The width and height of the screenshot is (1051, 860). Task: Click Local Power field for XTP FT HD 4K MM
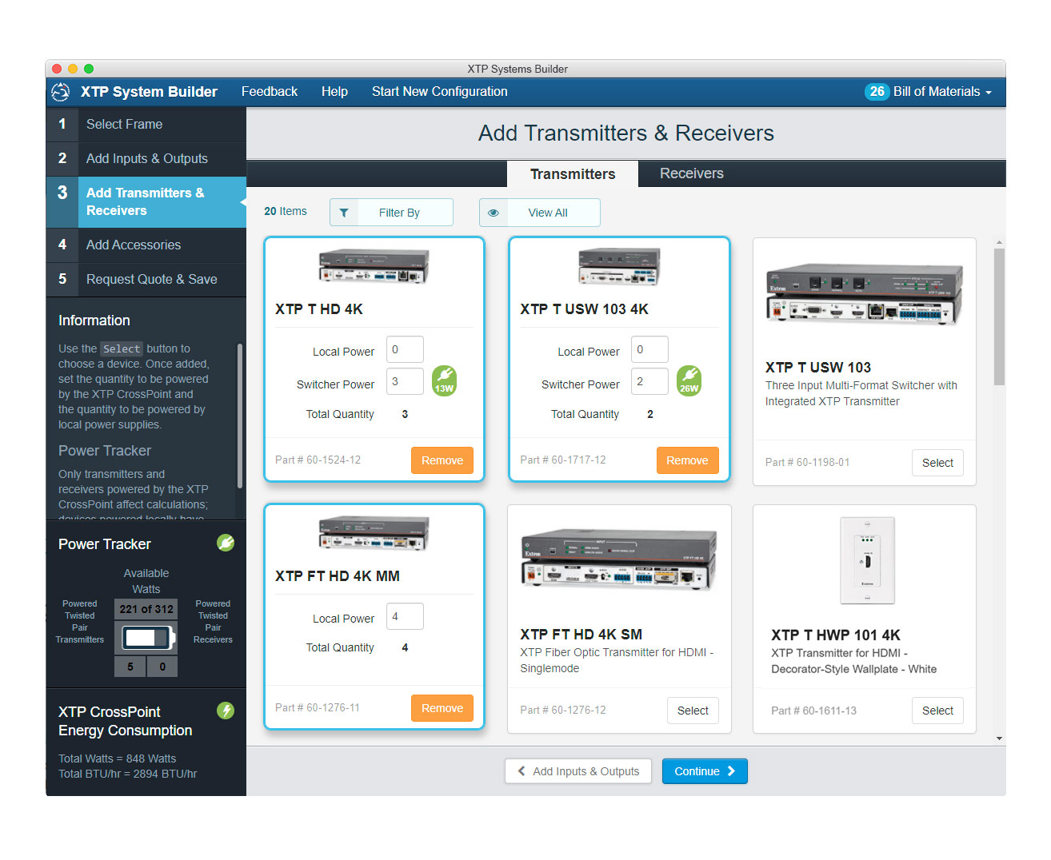tap(405, 616)
